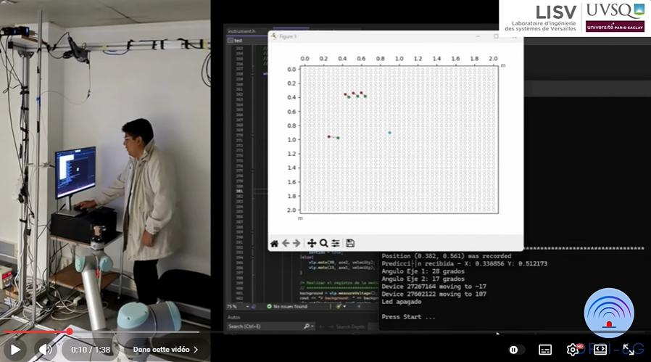Open video settings gear menu
This screenshot has width=651, height=362.
pyautogui.click(x=573, y=350)
